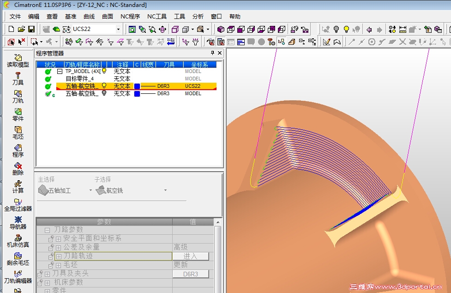Open the 分析 menu
The height and width of the screenshot is (293, 451).
click(x=198, y=16)
